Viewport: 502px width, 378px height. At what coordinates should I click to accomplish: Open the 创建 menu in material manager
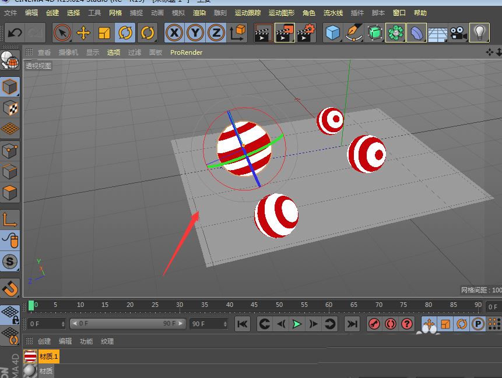tap(44, 341)
